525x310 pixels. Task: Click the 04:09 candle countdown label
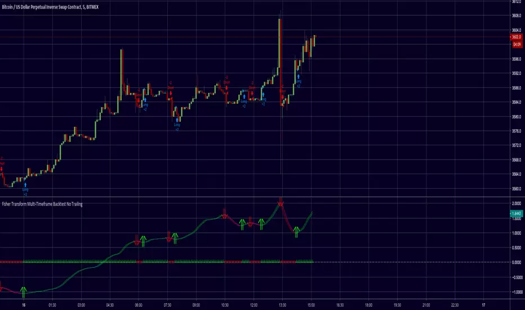(x=517, y=44)
